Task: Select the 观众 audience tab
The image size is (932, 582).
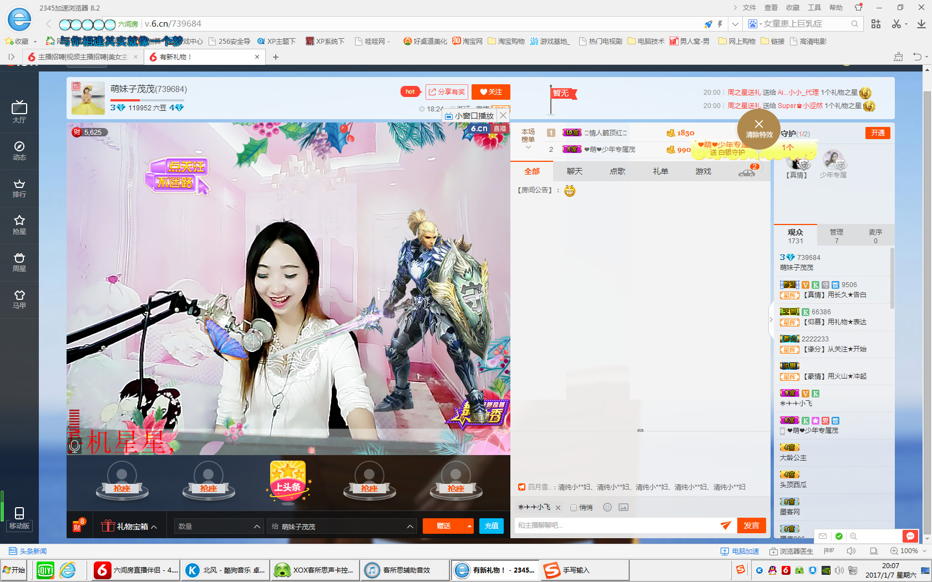Action: pos(796,236)
